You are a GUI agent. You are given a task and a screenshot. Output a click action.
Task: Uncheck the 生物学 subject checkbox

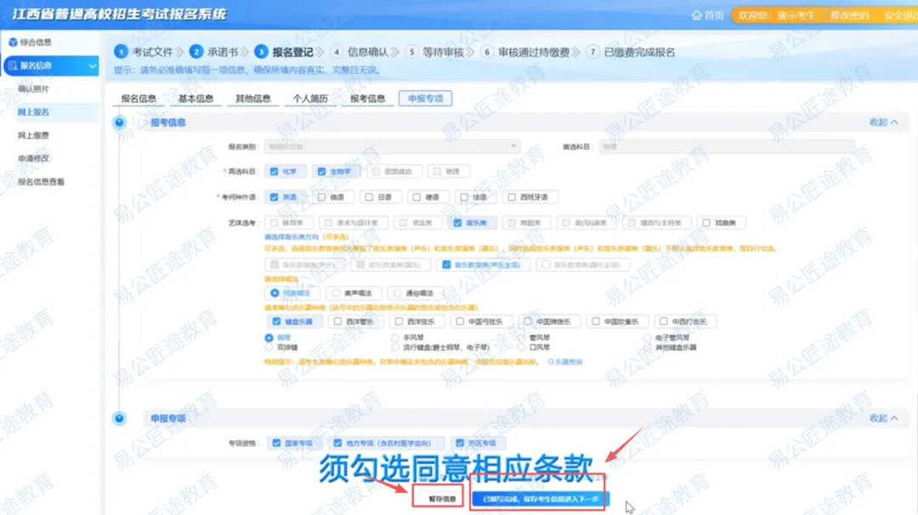(321, 172)
